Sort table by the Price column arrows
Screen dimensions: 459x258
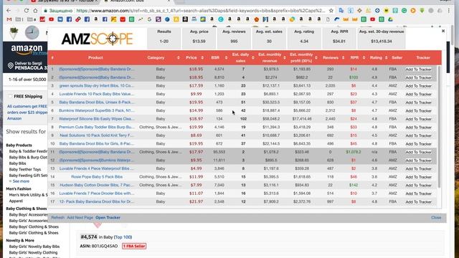click(202, 58)
